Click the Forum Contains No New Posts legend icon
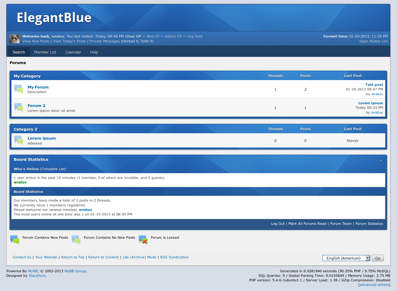The width and height of the screenshot is (397, 291). click(76, 240)
